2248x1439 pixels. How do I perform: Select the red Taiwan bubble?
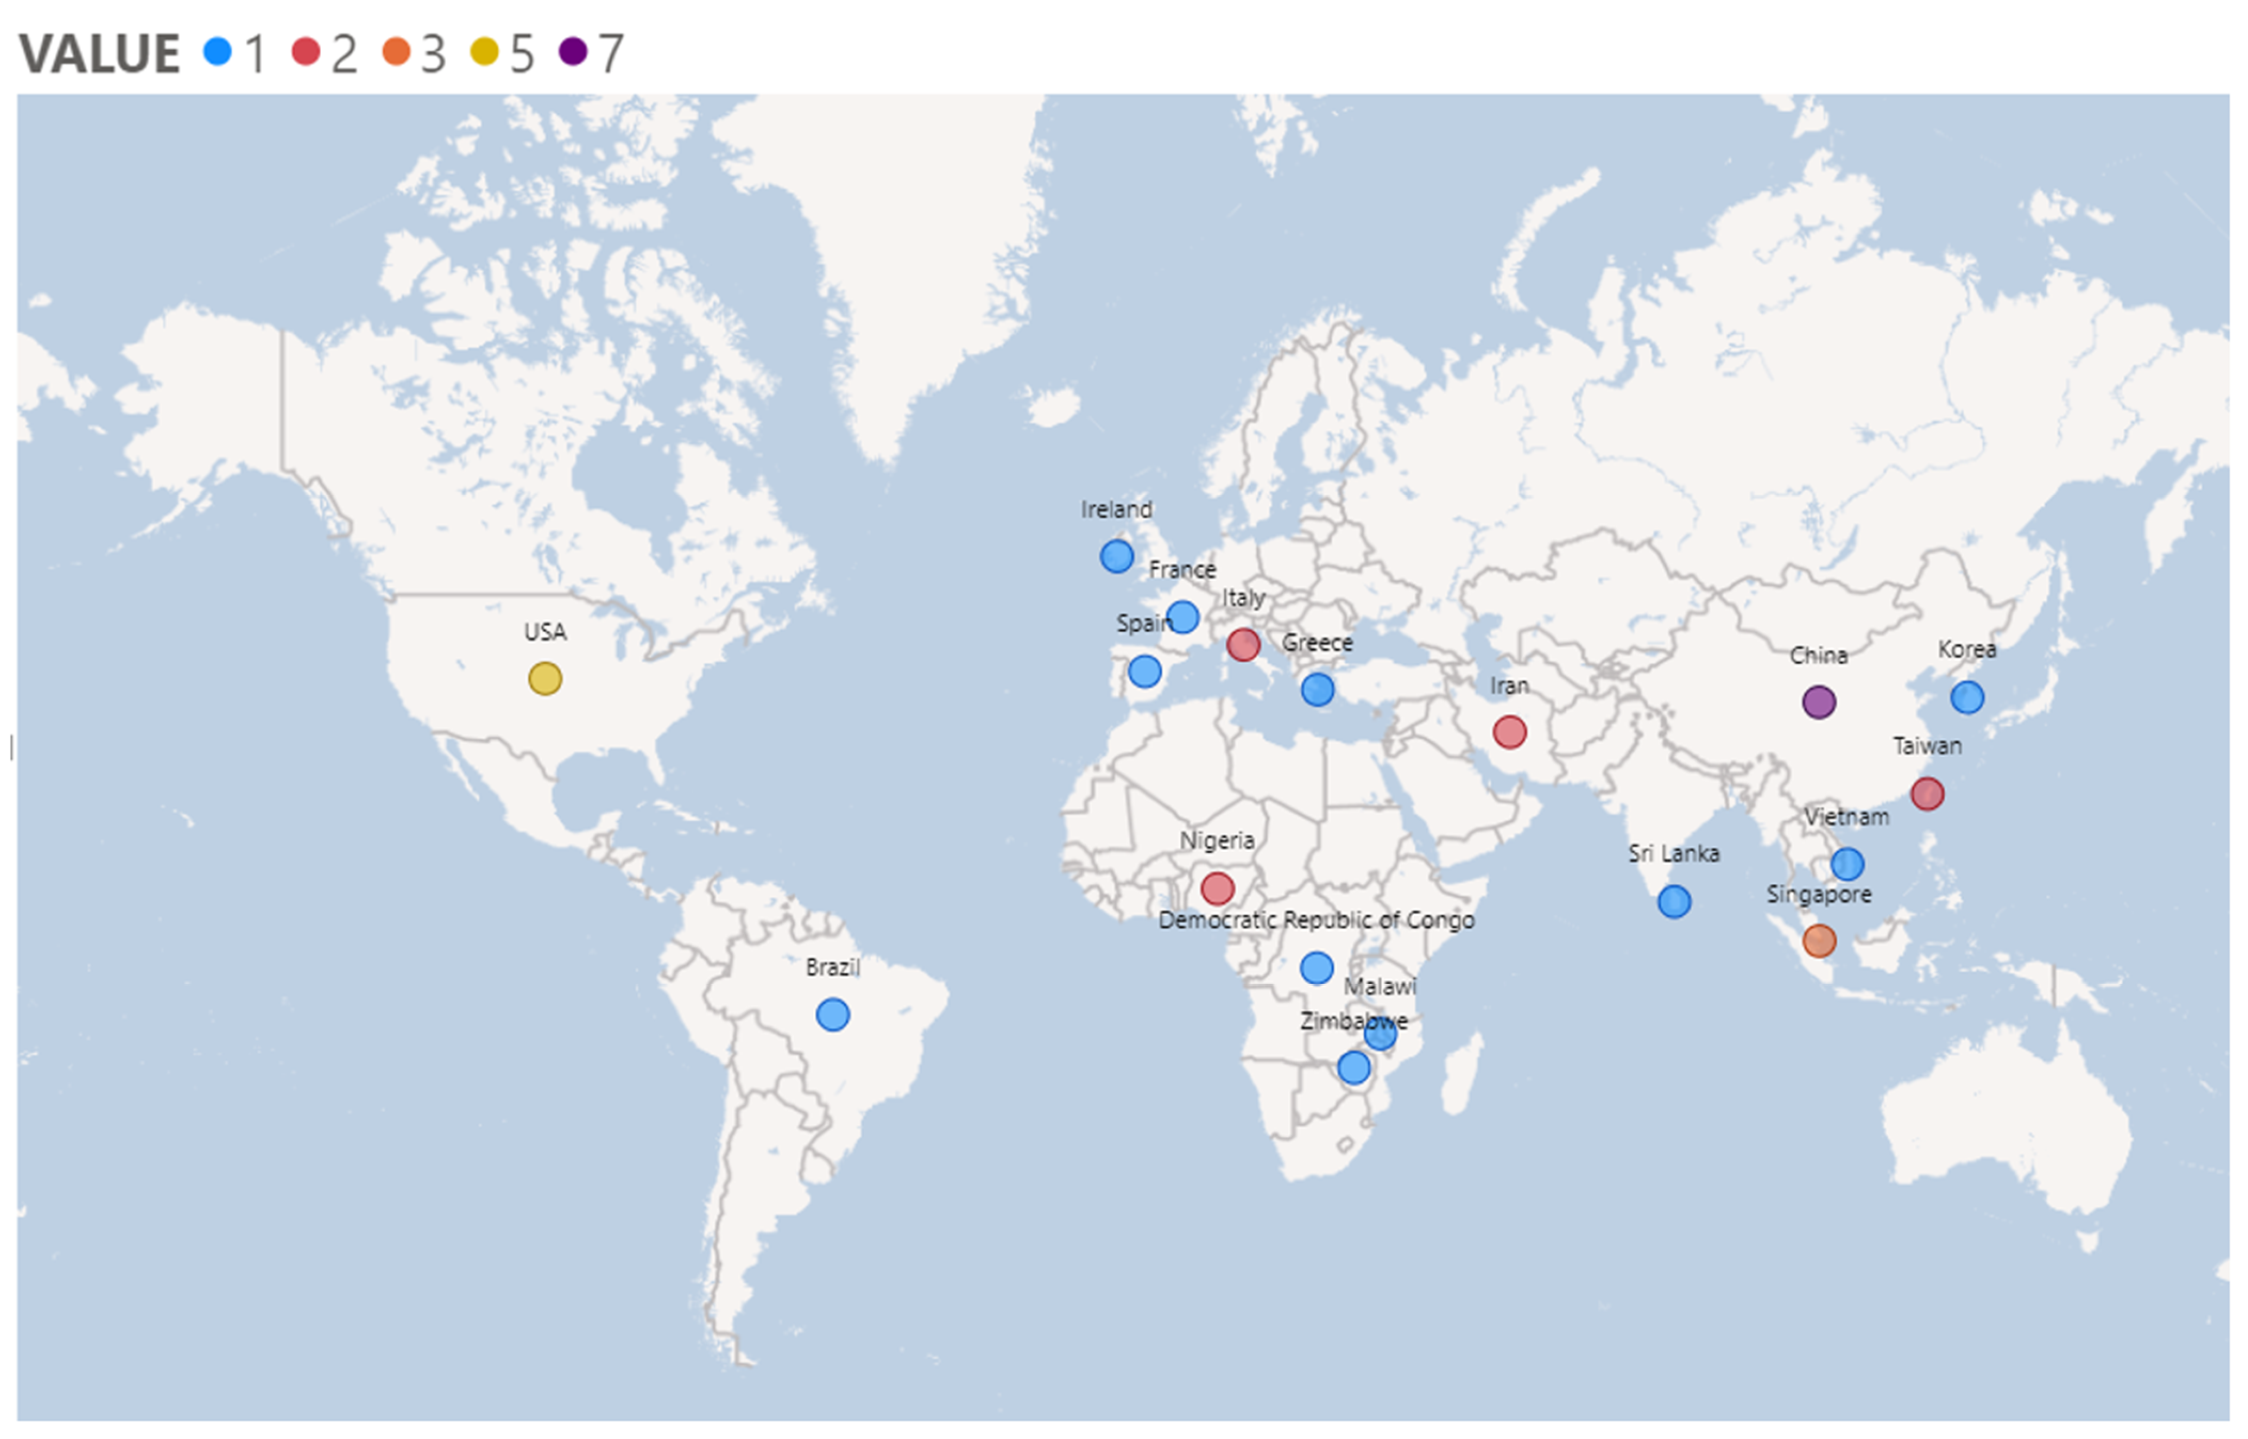1927,795
